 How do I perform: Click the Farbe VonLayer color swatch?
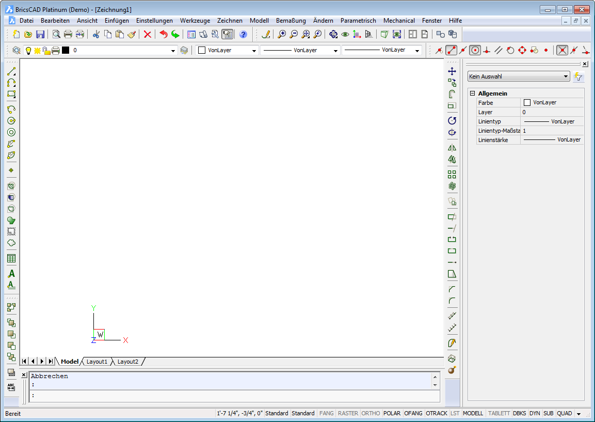[527, 103]
